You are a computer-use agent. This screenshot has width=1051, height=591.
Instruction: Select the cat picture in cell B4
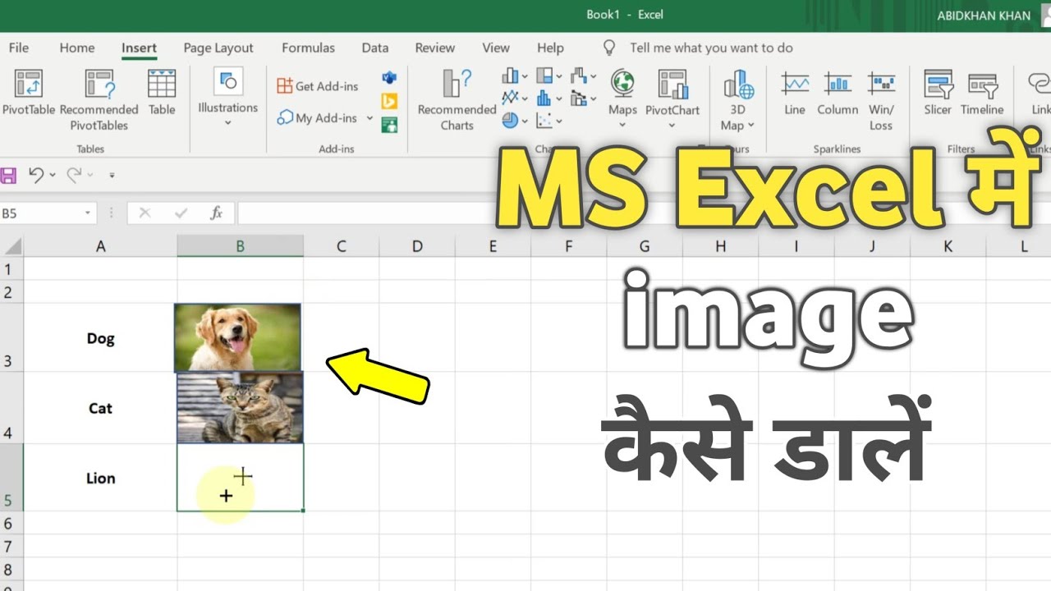click(240, 408)
